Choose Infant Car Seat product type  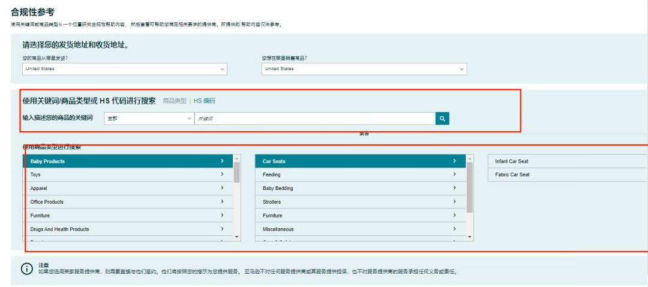pos(568,161)
